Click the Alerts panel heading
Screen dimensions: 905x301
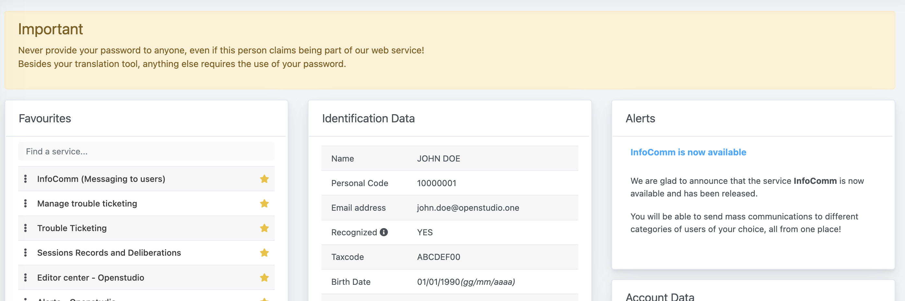click(x=640, y=118)
